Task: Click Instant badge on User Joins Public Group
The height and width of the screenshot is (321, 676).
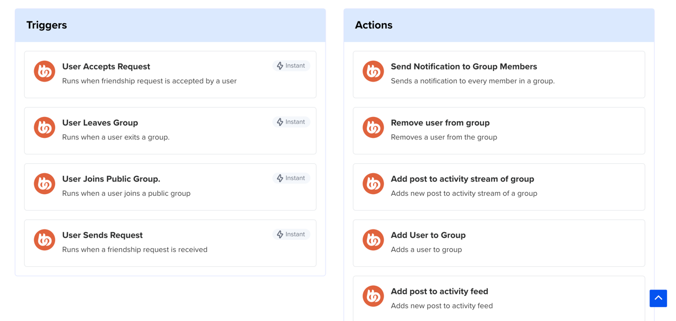Action: (x=291, y=178)
